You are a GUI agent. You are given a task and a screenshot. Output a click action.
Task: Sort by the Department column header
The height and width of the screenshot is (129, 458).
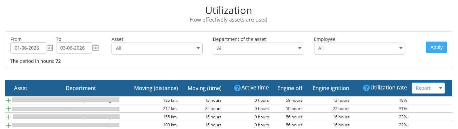(x=81, y=88)
